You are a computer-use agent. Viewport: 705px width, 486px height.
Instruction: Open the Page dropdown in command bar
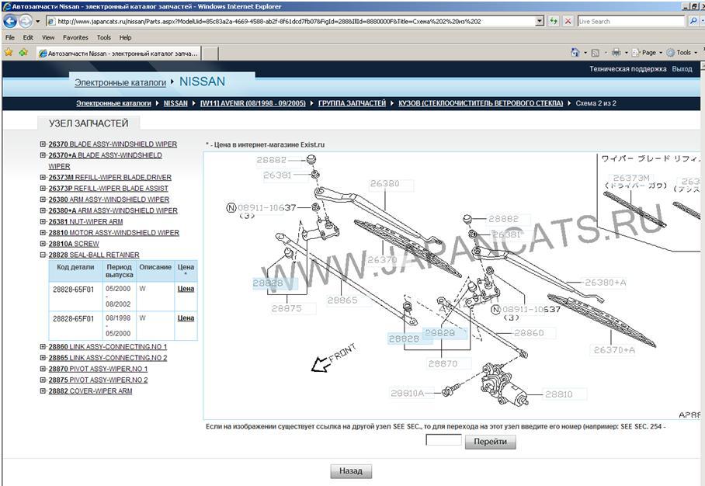click(x=648, y=53)
